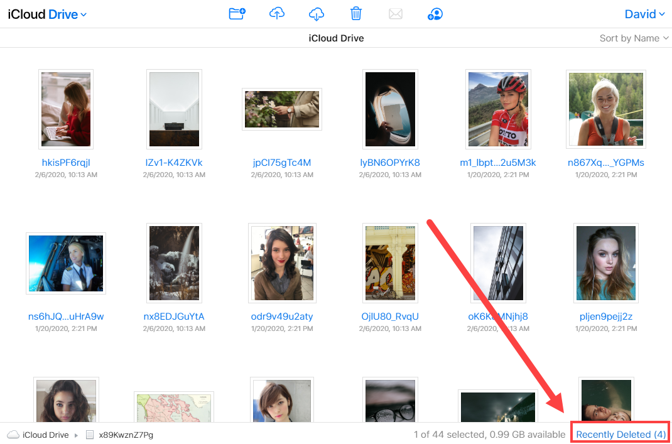The height and width of the screenshot is (444, 672).
Task: Click the Download from cloud icon
Action: [x=317, y=14]
